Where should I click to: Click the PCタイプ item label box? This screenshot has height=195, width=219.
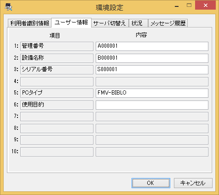57,93
